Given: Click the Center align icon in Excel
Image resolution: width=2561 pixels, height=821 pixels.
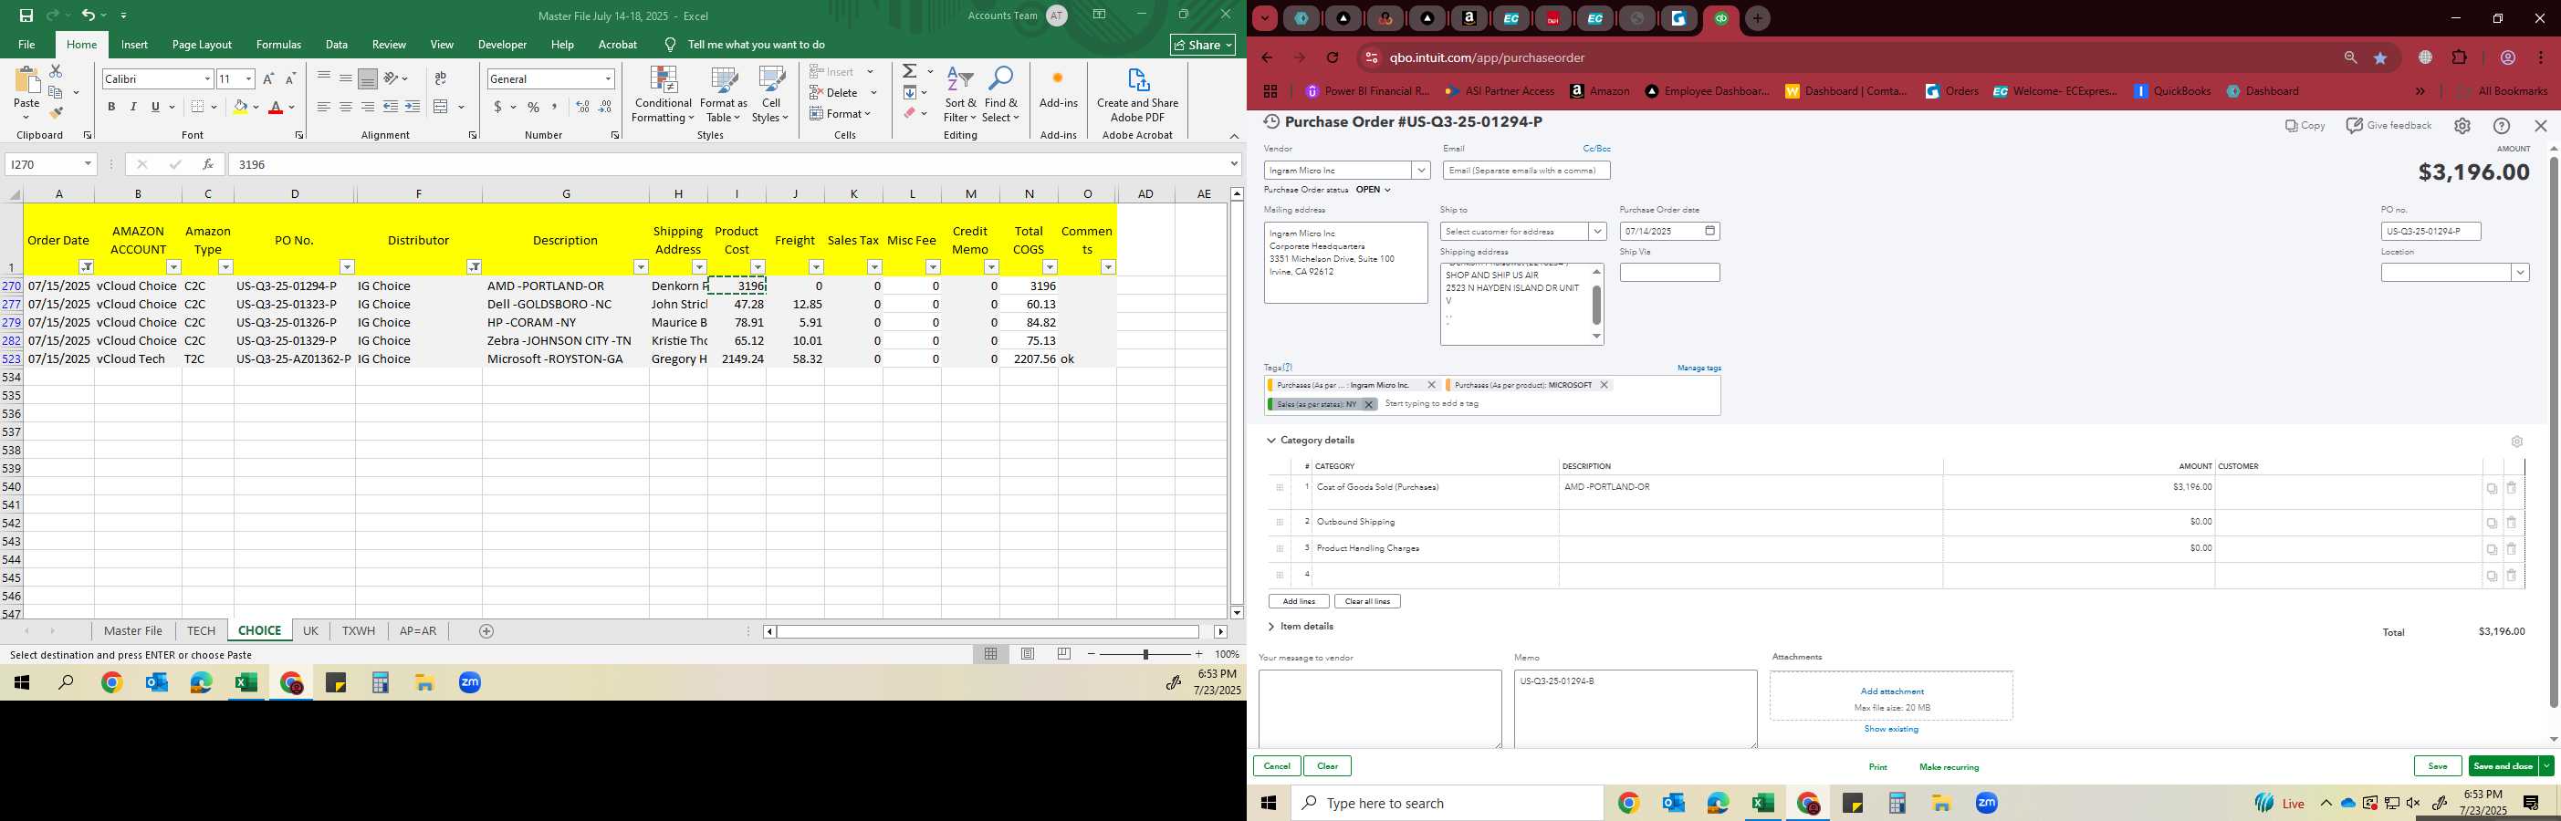Looking at the screenshot, I should [346, 108].
